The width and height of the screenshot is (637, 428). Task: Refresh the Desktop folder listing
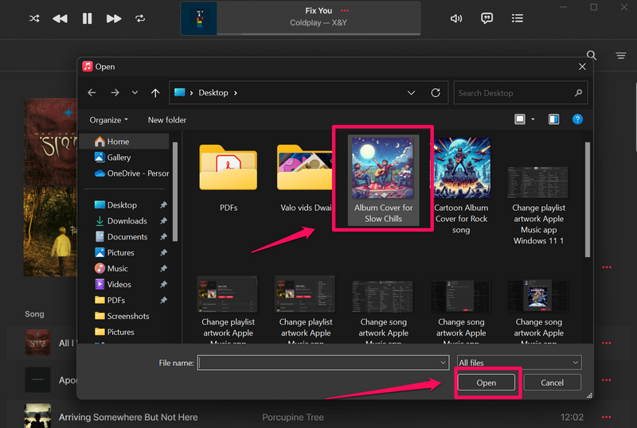(x=436, y=93)
